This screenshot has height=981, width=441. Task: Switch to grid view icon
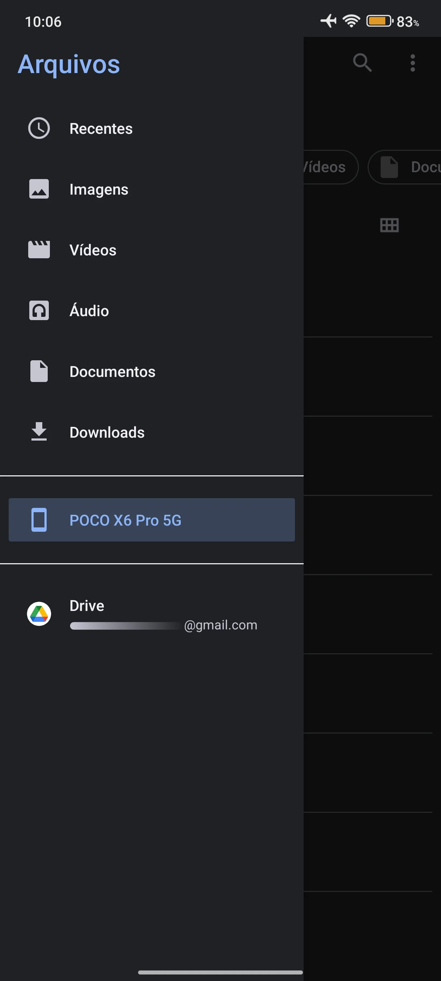389,225
